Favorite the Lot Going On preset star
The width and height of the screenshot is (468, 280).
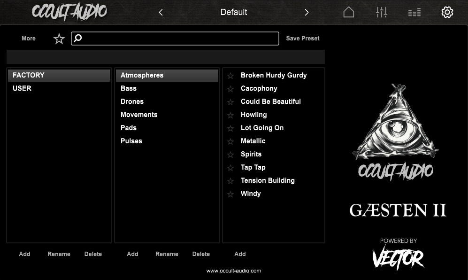point(230,128)
